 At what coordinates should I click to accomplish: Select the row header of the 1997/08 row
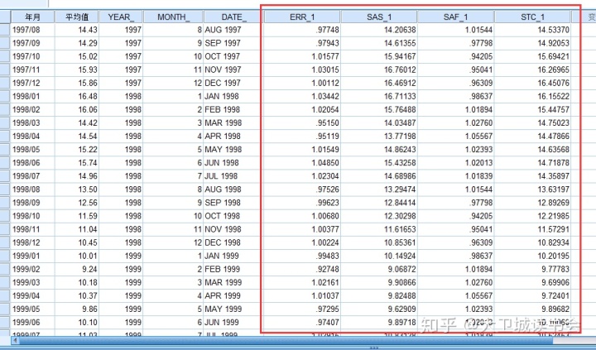5,30
